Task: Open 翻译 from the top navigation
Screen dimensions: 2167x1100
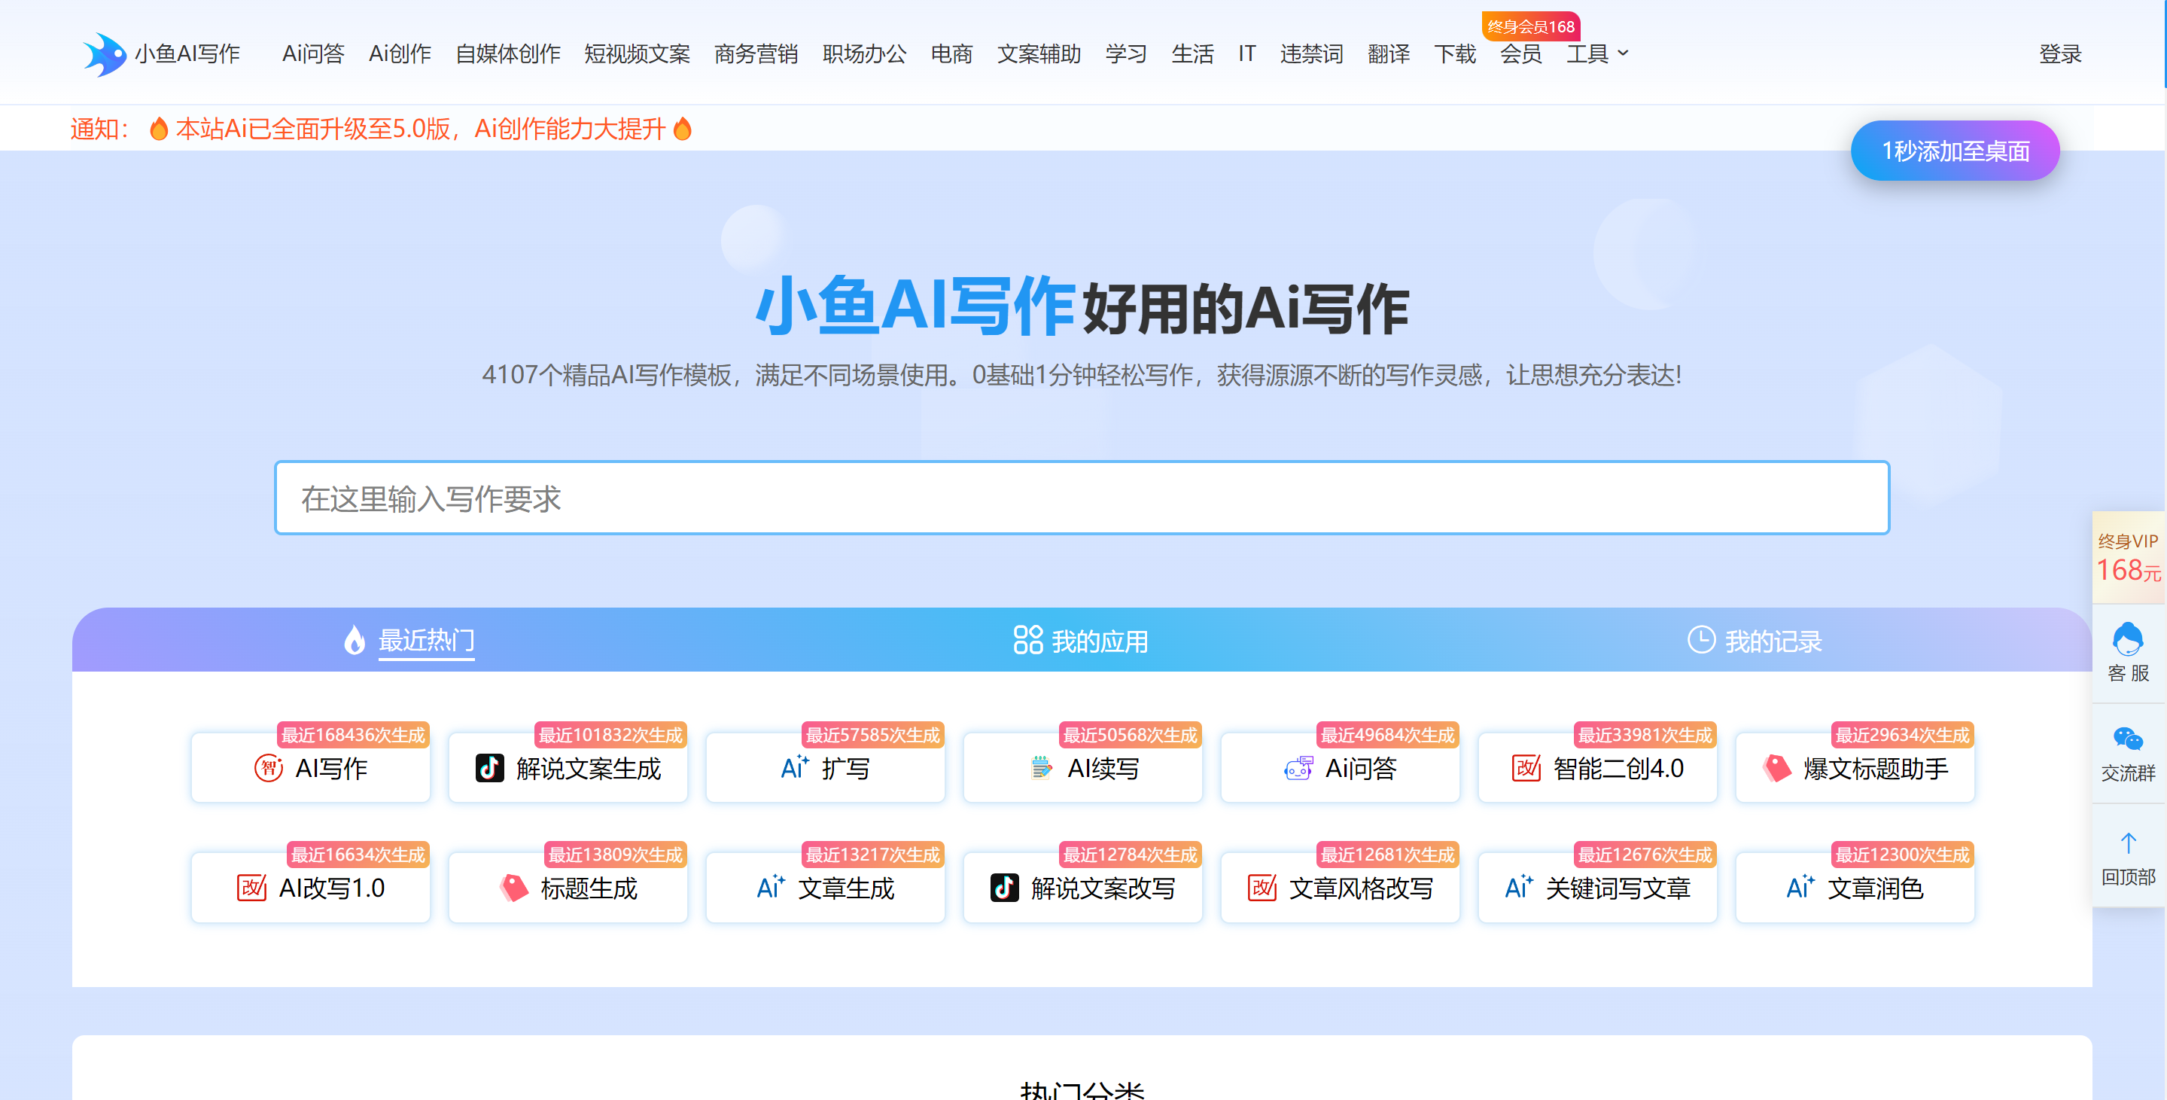Action: pyautogui.click(x=1389, y=54)
